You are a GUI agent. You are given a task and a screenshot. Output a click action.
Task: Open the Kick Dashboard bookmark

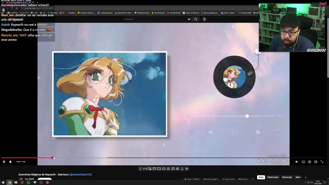[158, 13]
